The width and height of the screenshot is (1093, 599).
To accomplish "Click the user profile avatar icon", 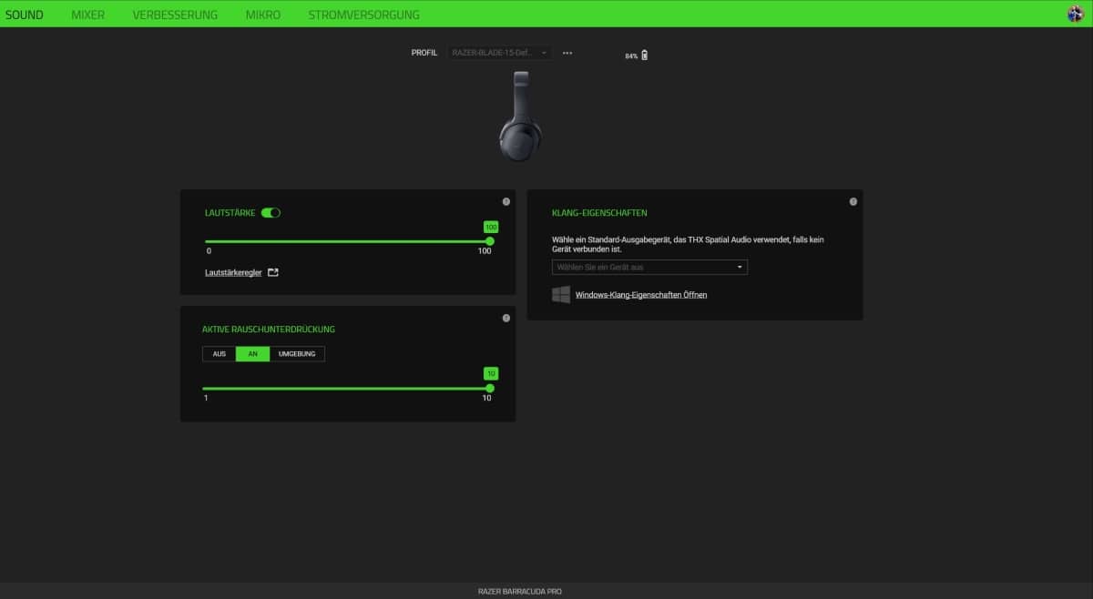I will point(1076,14).
